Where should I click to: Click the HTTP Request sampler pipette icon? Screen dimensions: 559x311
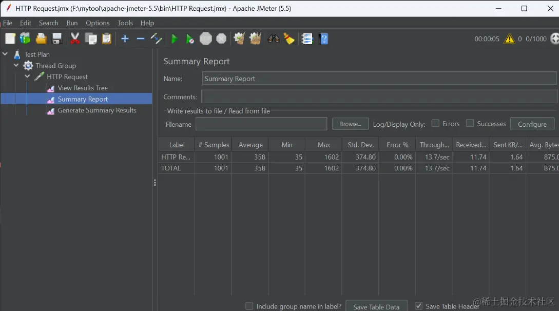[x=39, y=76]
